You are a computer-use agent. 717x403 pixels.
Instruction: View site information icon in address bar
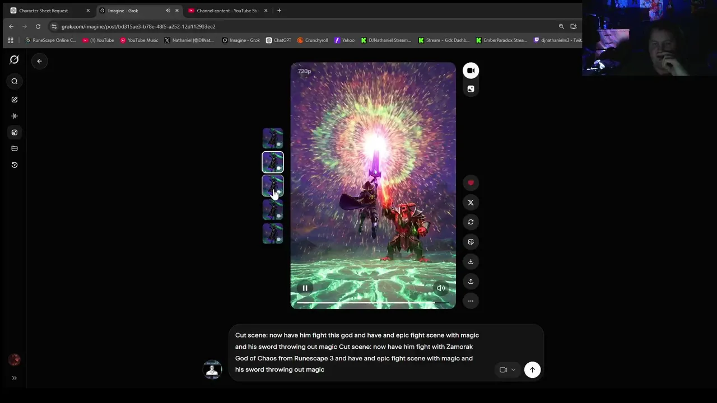(x=53, y=26)
